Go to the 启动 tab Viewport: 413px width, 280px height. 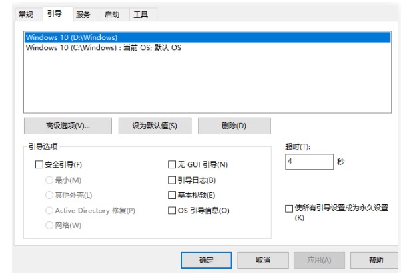[112, 14]
